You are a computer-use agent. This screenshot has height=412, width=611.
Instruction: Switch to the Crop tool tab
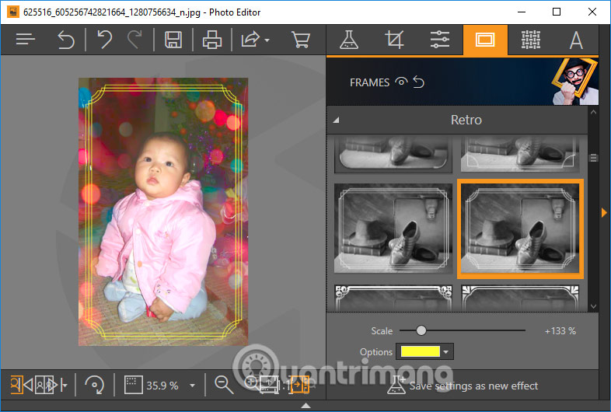click(394, 40)
